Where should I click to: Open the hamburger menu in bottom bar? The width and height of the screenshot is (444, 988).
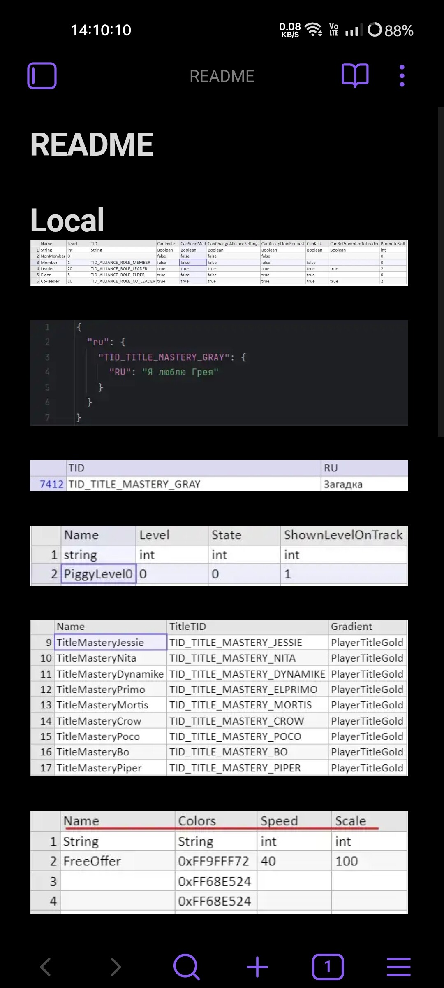[398, 967]
